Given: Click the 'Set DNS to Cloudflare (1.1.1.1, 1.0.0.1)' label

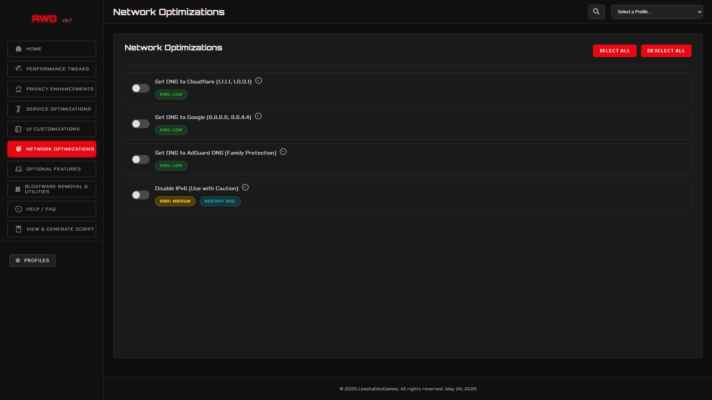Looking at the screenshot, I should coord(203,82).
